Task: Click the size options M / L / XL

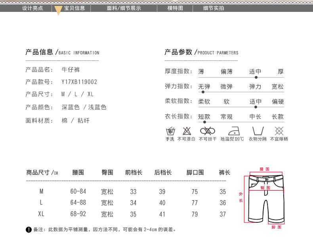Action: pyautogui.click(x=77, y=94)
